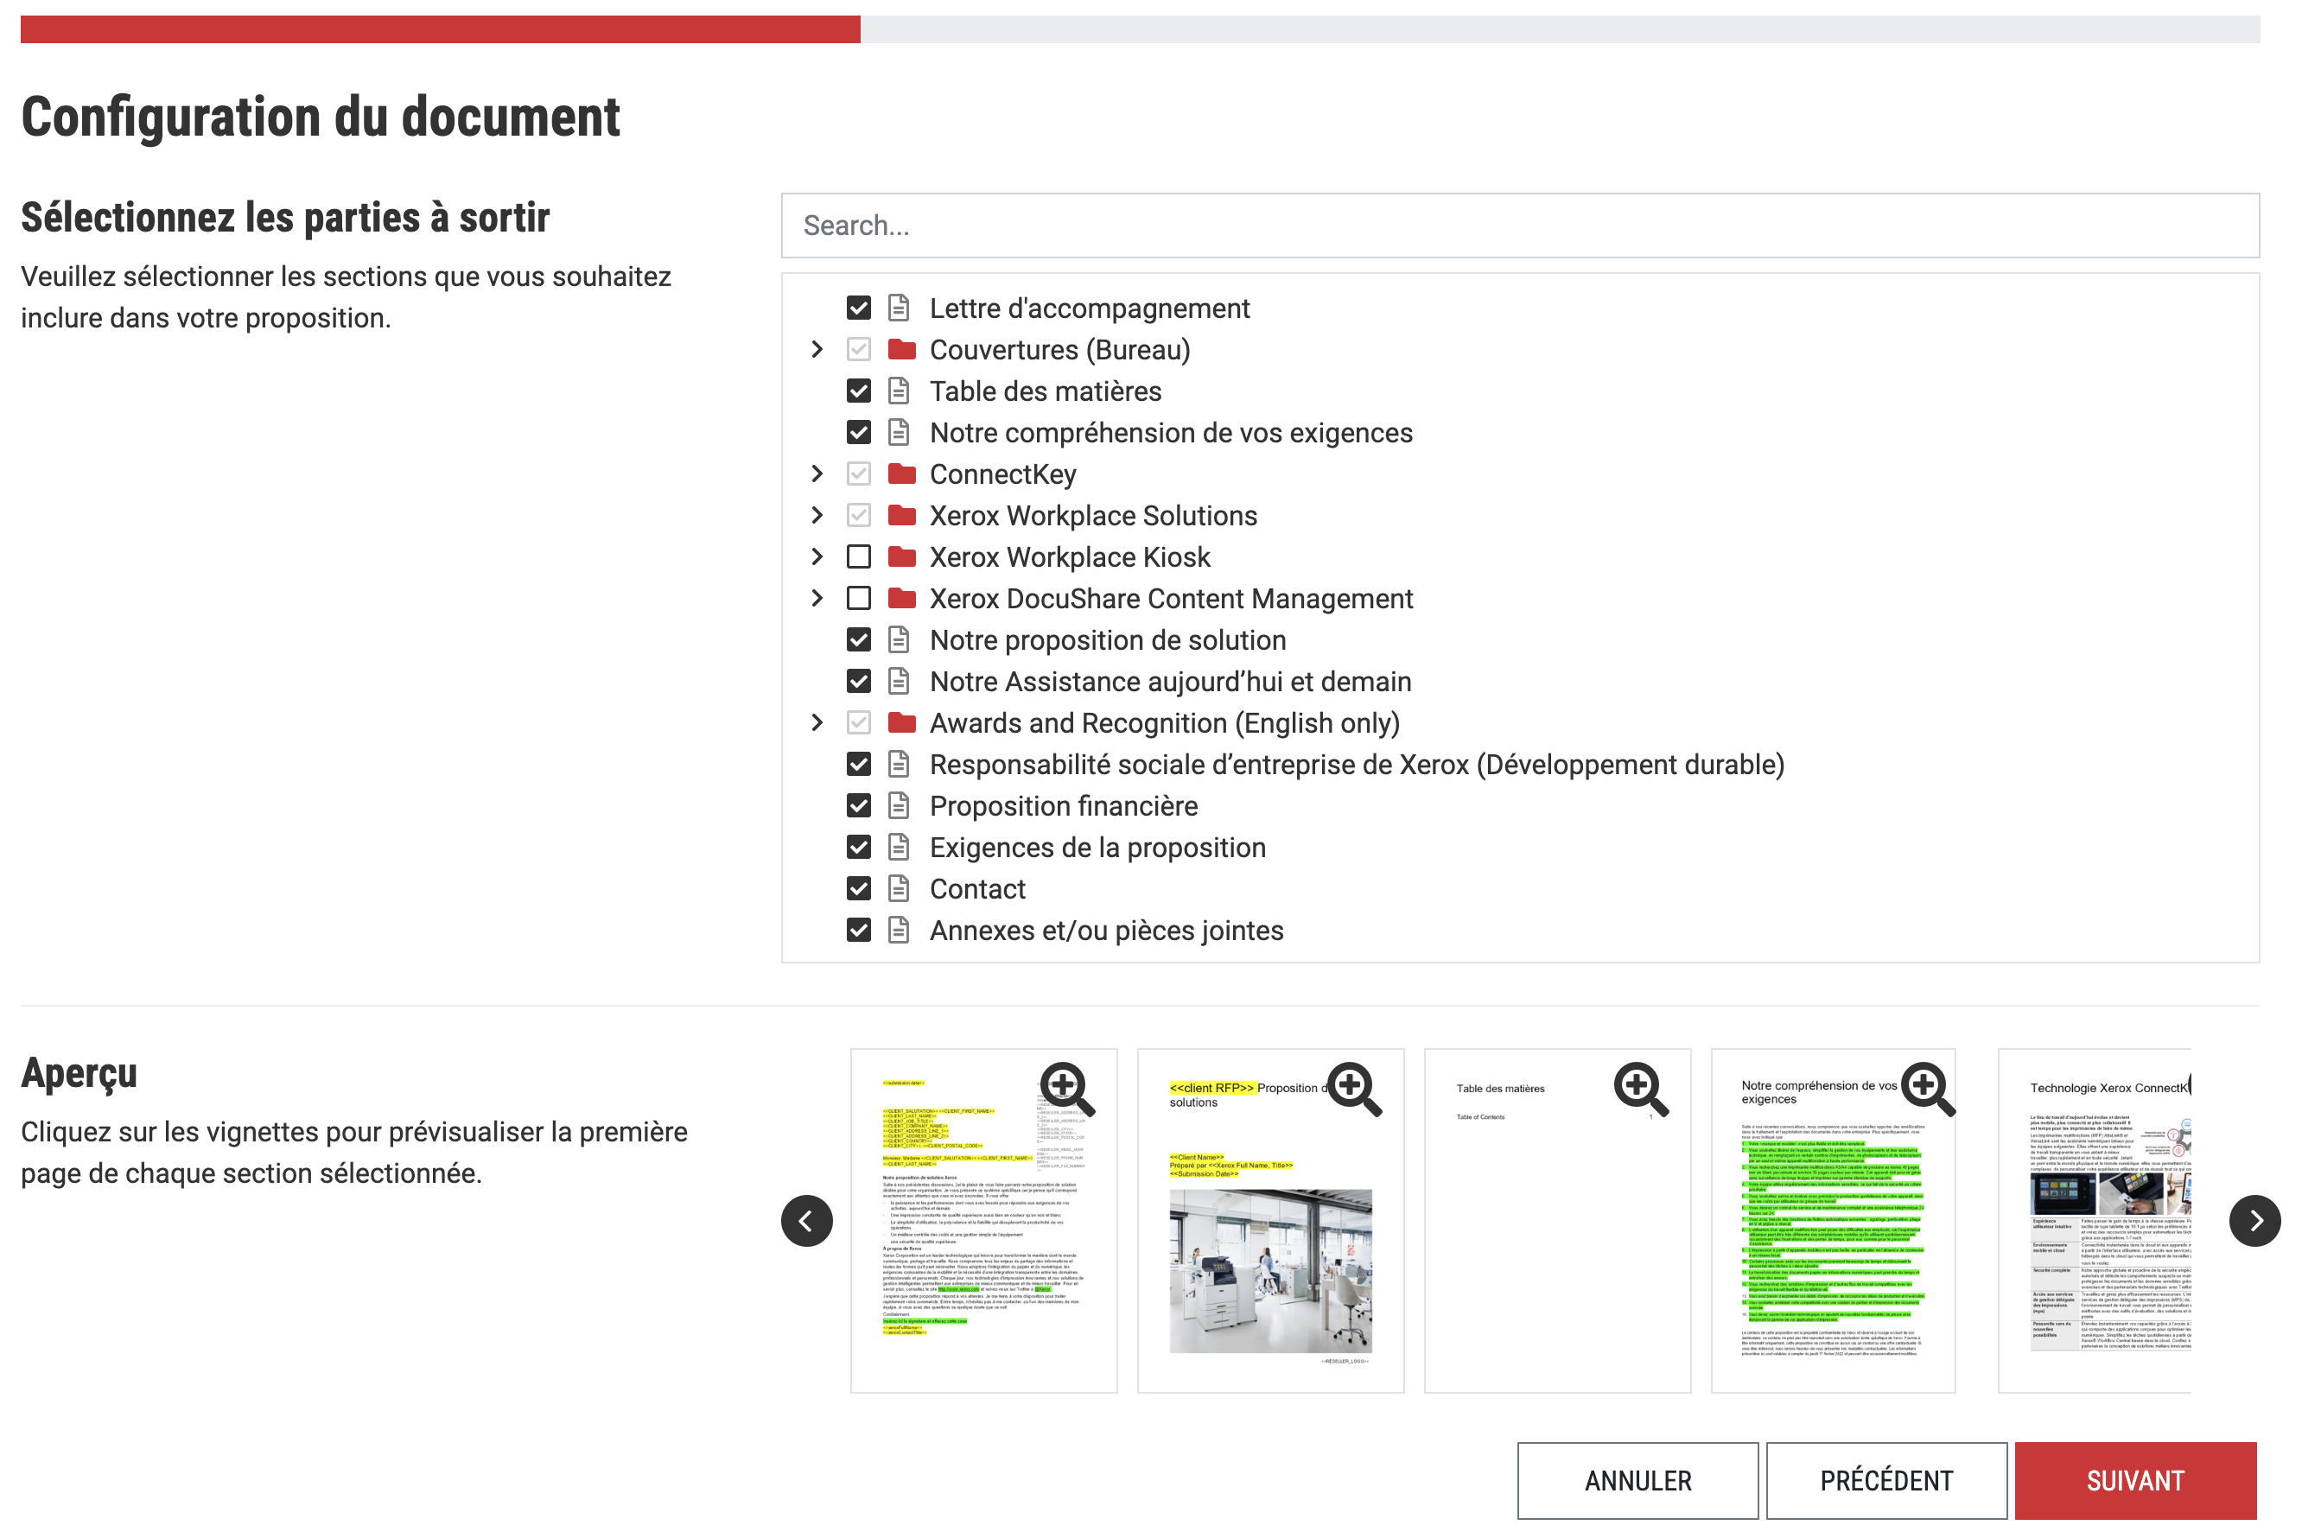Viewport: 2302px width, 1538px height.
Task: Uncheck Responsabilité sociale d'entreprise de Xerox
Action: point(858,763)
